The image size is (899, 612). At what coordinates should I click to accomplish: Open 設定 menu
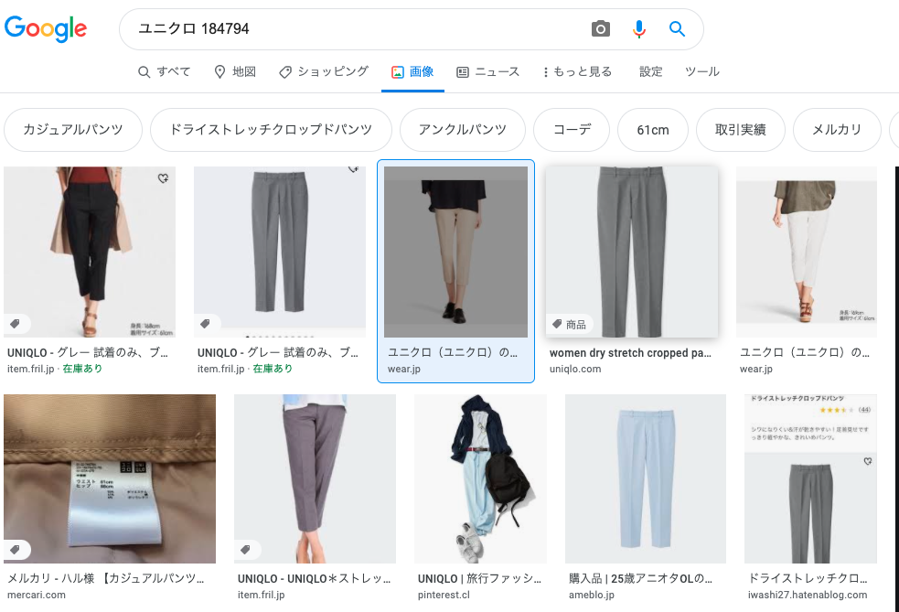click(651, 71)
